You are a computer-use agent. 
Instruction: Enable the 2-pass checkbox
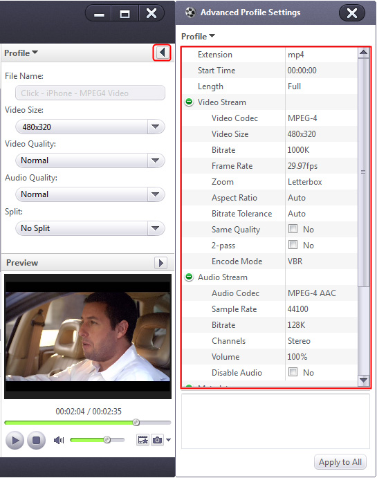pos(293,244)
